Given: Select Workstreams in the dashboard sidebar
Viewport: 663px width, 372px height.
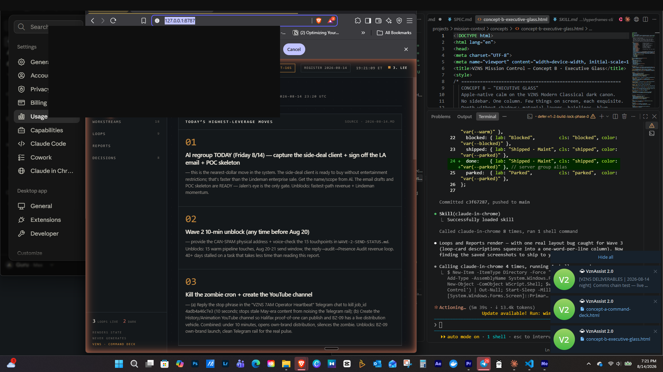Looking at the screenshot, I should point(126,122).
